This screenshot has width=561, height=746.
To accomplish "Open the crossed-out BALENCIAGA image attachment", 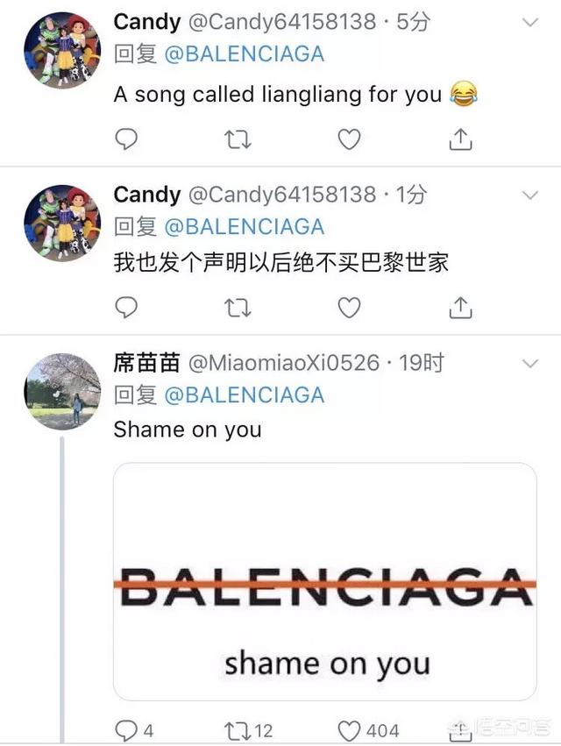I will tap(325, 581).
